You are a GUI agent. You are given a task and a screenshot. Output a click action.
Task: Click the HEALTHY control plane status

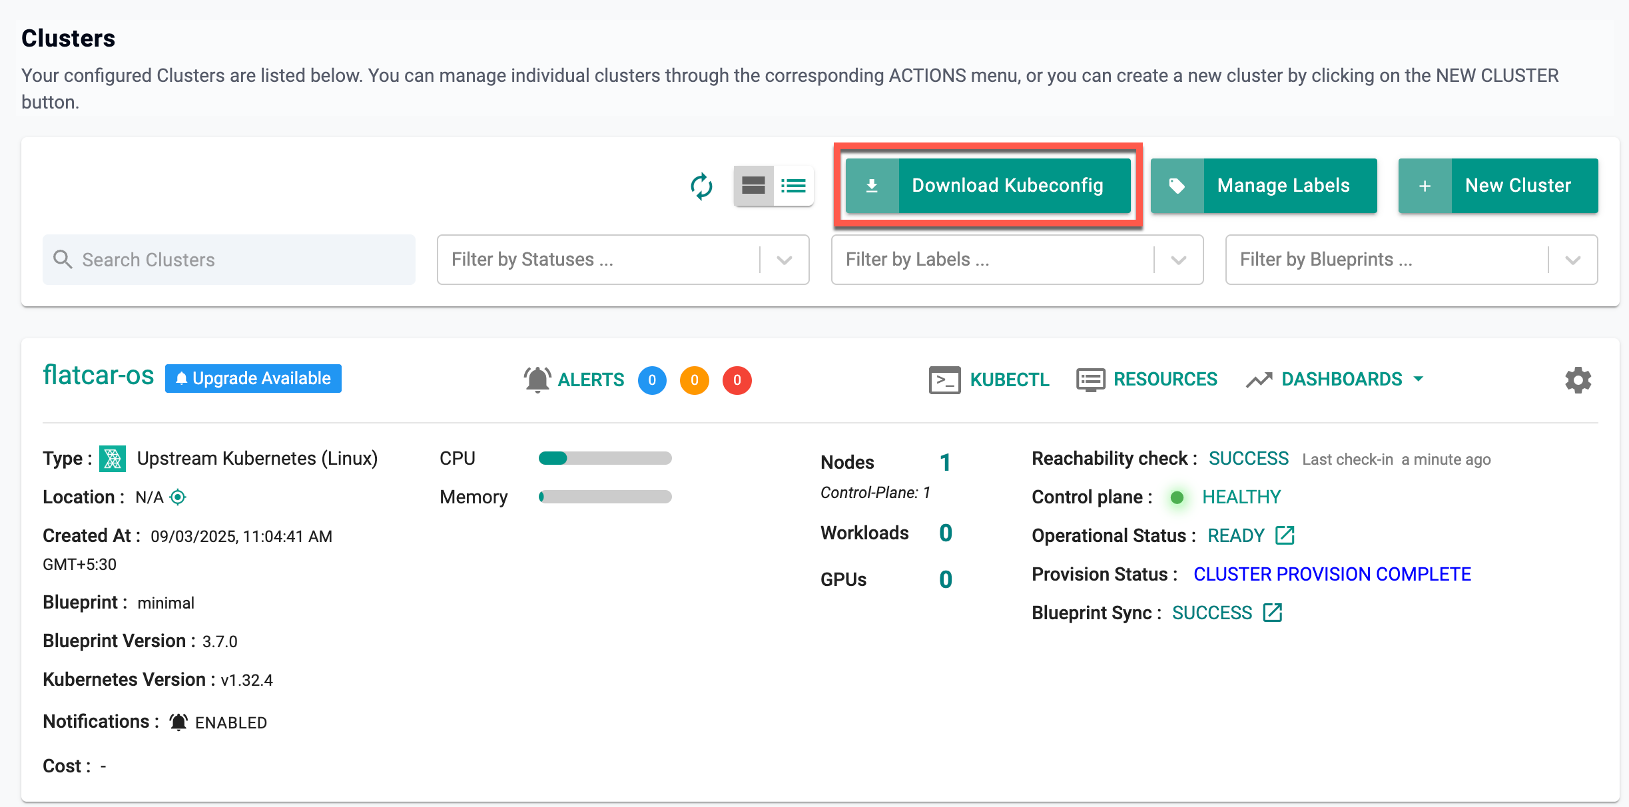click(x=1241, y=497)
